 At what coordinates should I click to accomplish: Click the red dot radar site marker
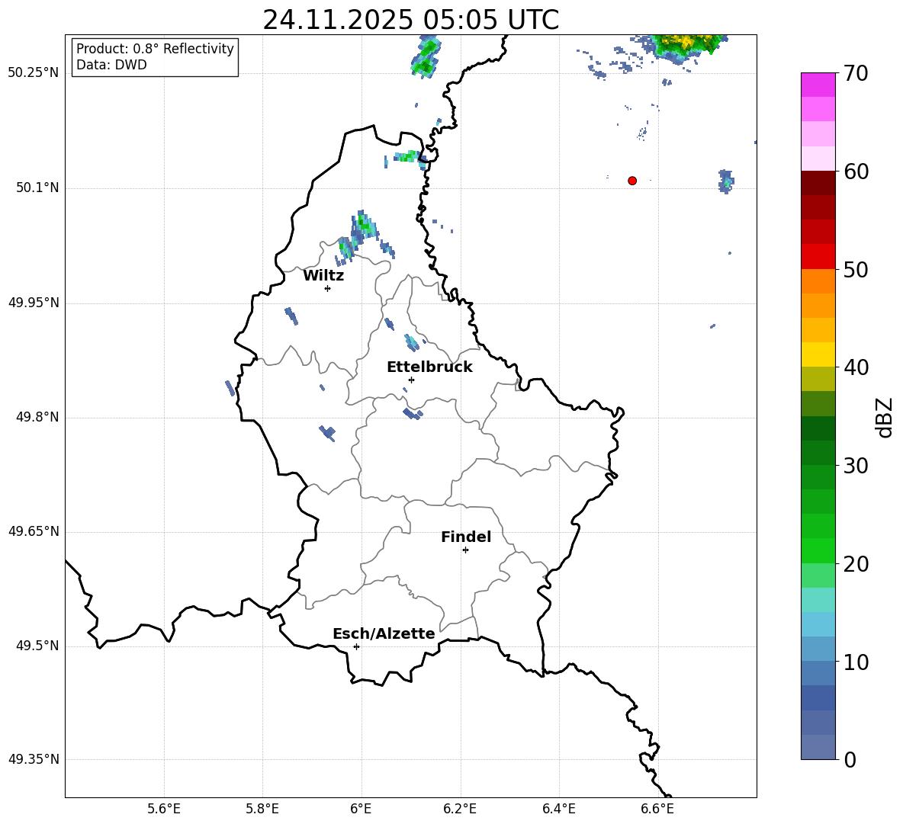[x=632, y=181]
